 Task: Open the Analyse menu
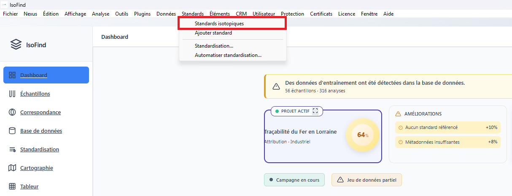click(101, 14)
